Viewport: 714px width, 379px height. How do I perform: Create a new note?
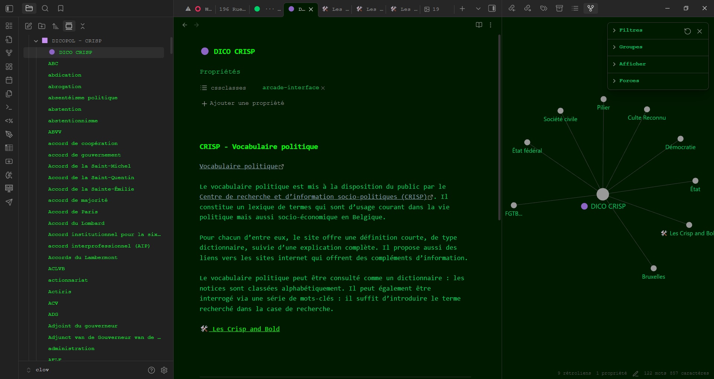coord(28,26)
